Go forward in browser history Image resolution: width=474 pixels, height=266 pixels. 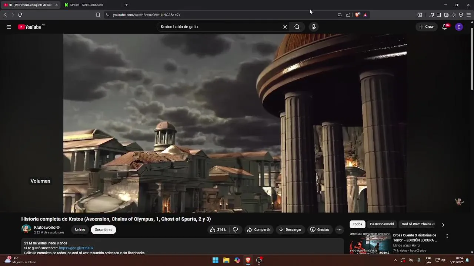point(13,15)
